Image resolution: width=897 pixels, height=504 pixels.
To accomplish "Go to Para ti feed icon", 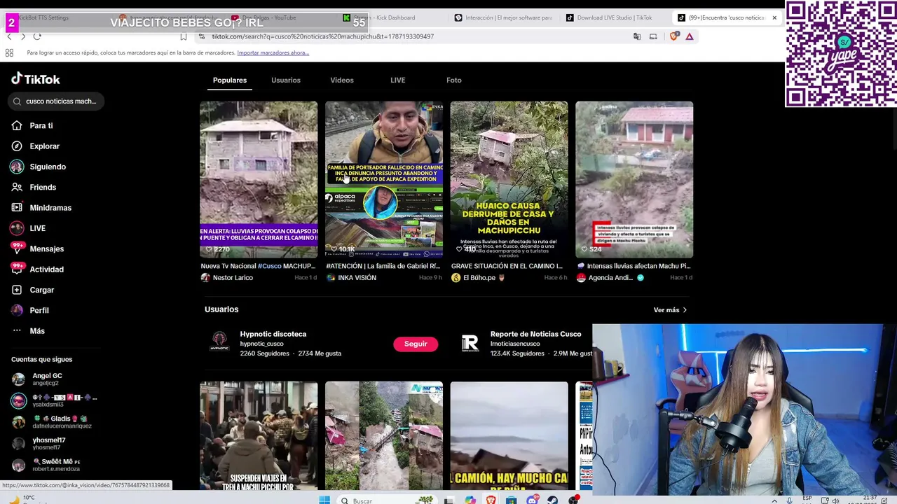I will click(x=17, y=125).
